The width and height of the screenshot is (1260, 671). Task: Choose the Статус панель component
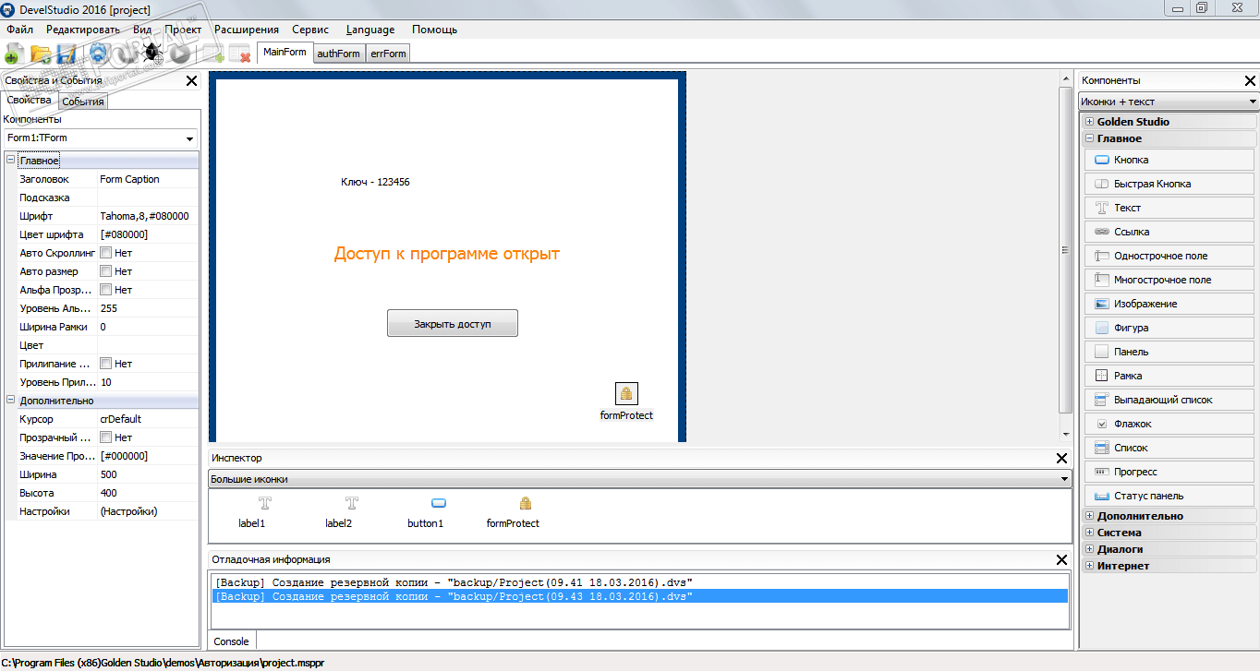coord(1169,496)
